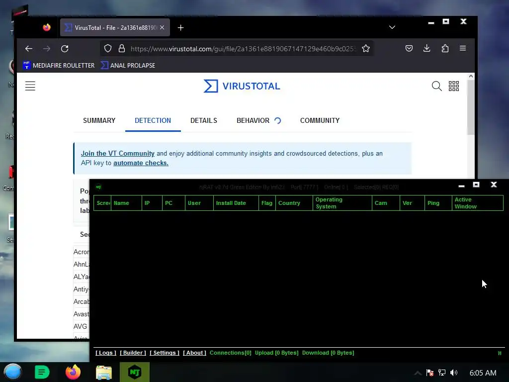Open the Start orb on taskbar

pos(13,372)
